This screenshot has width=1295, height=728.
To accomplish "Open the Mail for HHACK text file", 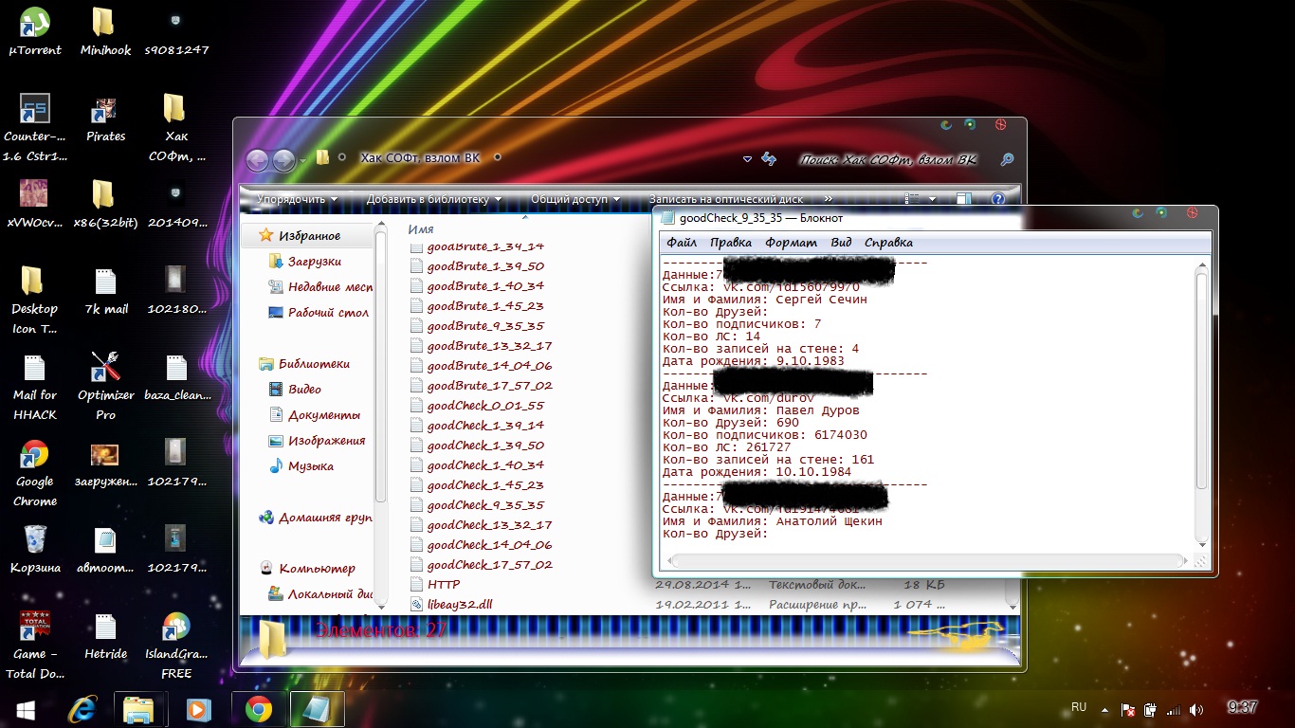I will pyautogui.click(x=35, y=386).
